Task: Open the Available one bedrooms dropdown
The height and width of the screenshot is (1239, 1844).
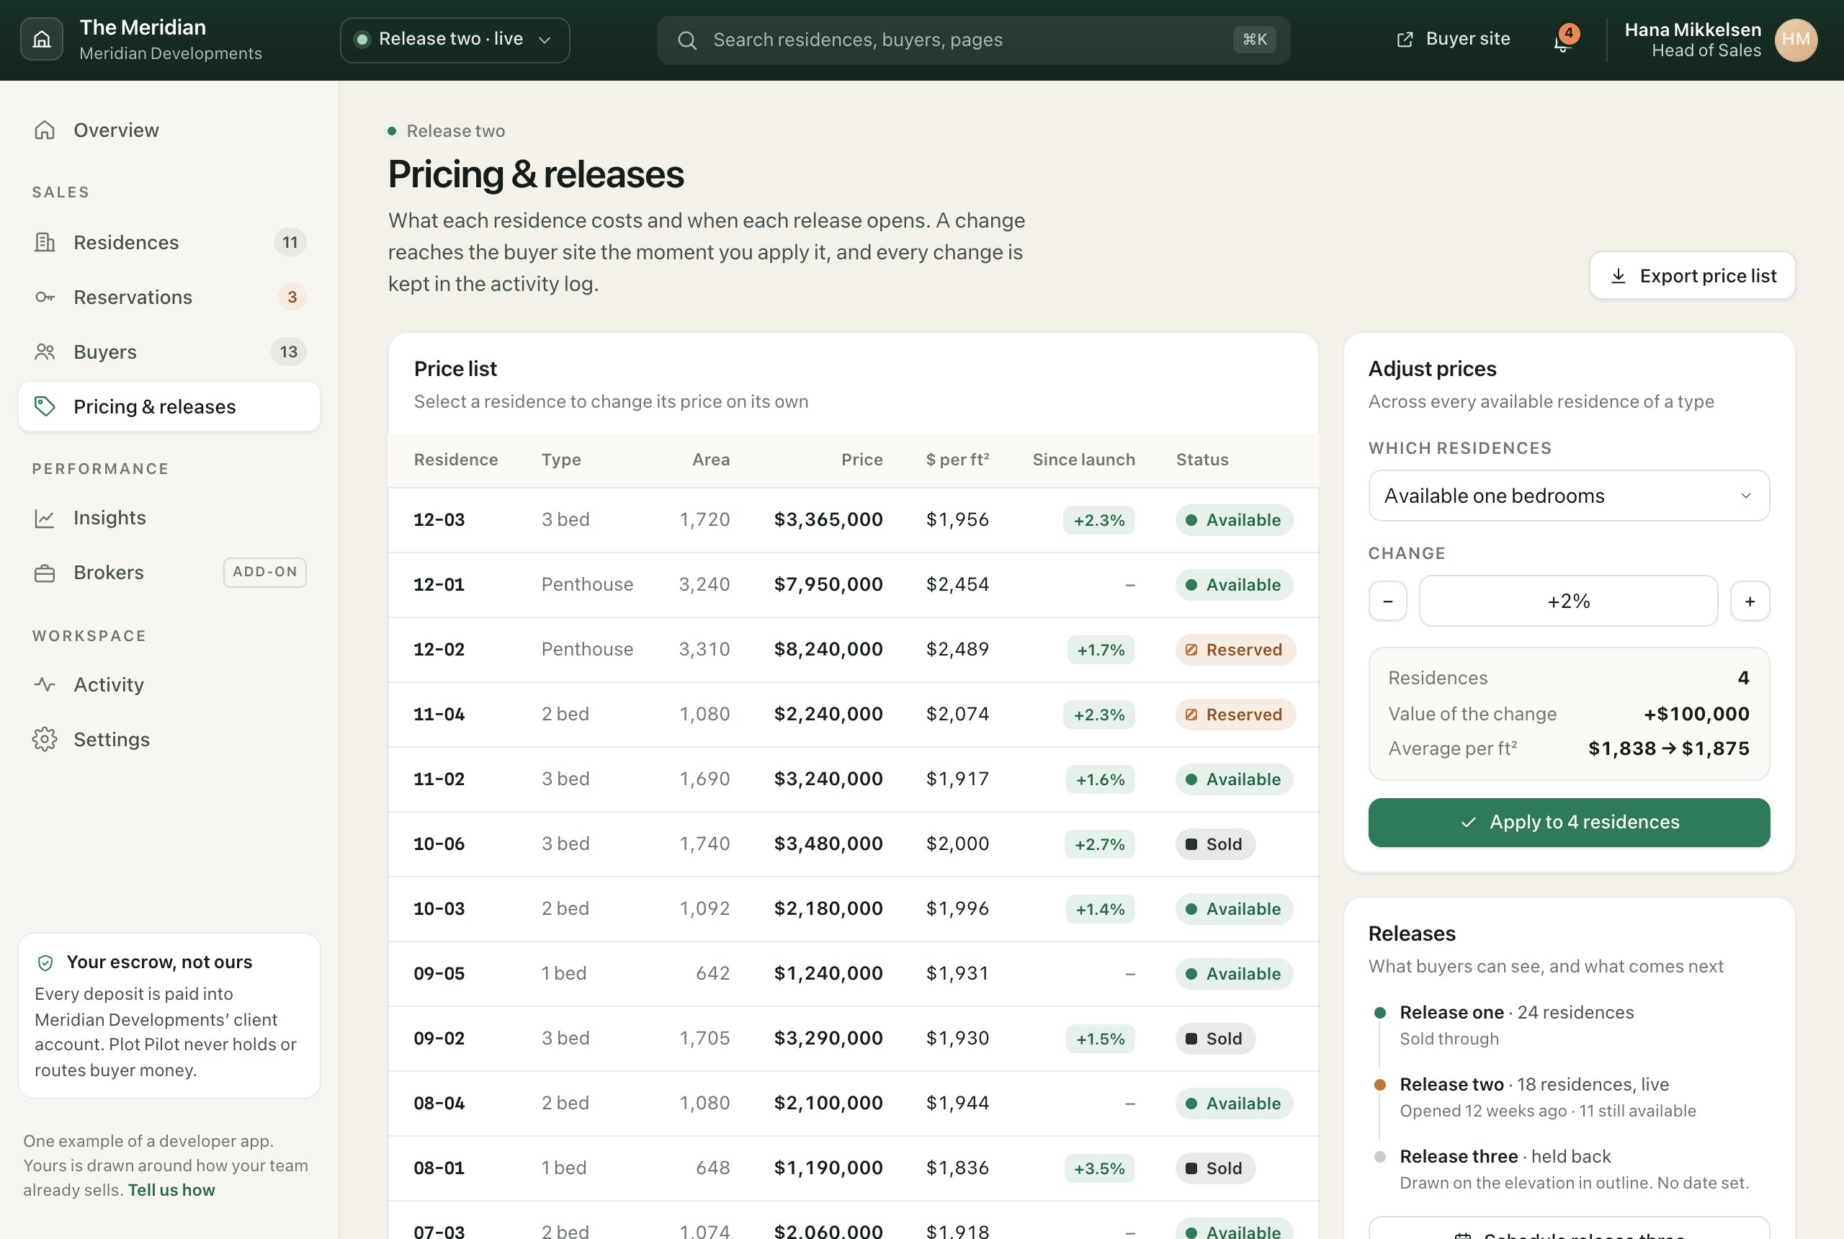Action: coord(1568,496)
